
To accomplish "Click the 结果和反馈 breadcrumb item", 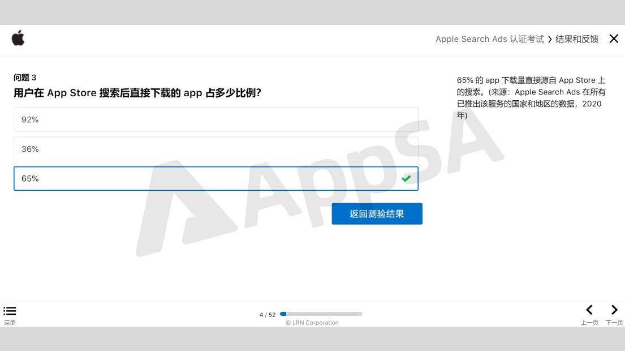I will (577, 39).
